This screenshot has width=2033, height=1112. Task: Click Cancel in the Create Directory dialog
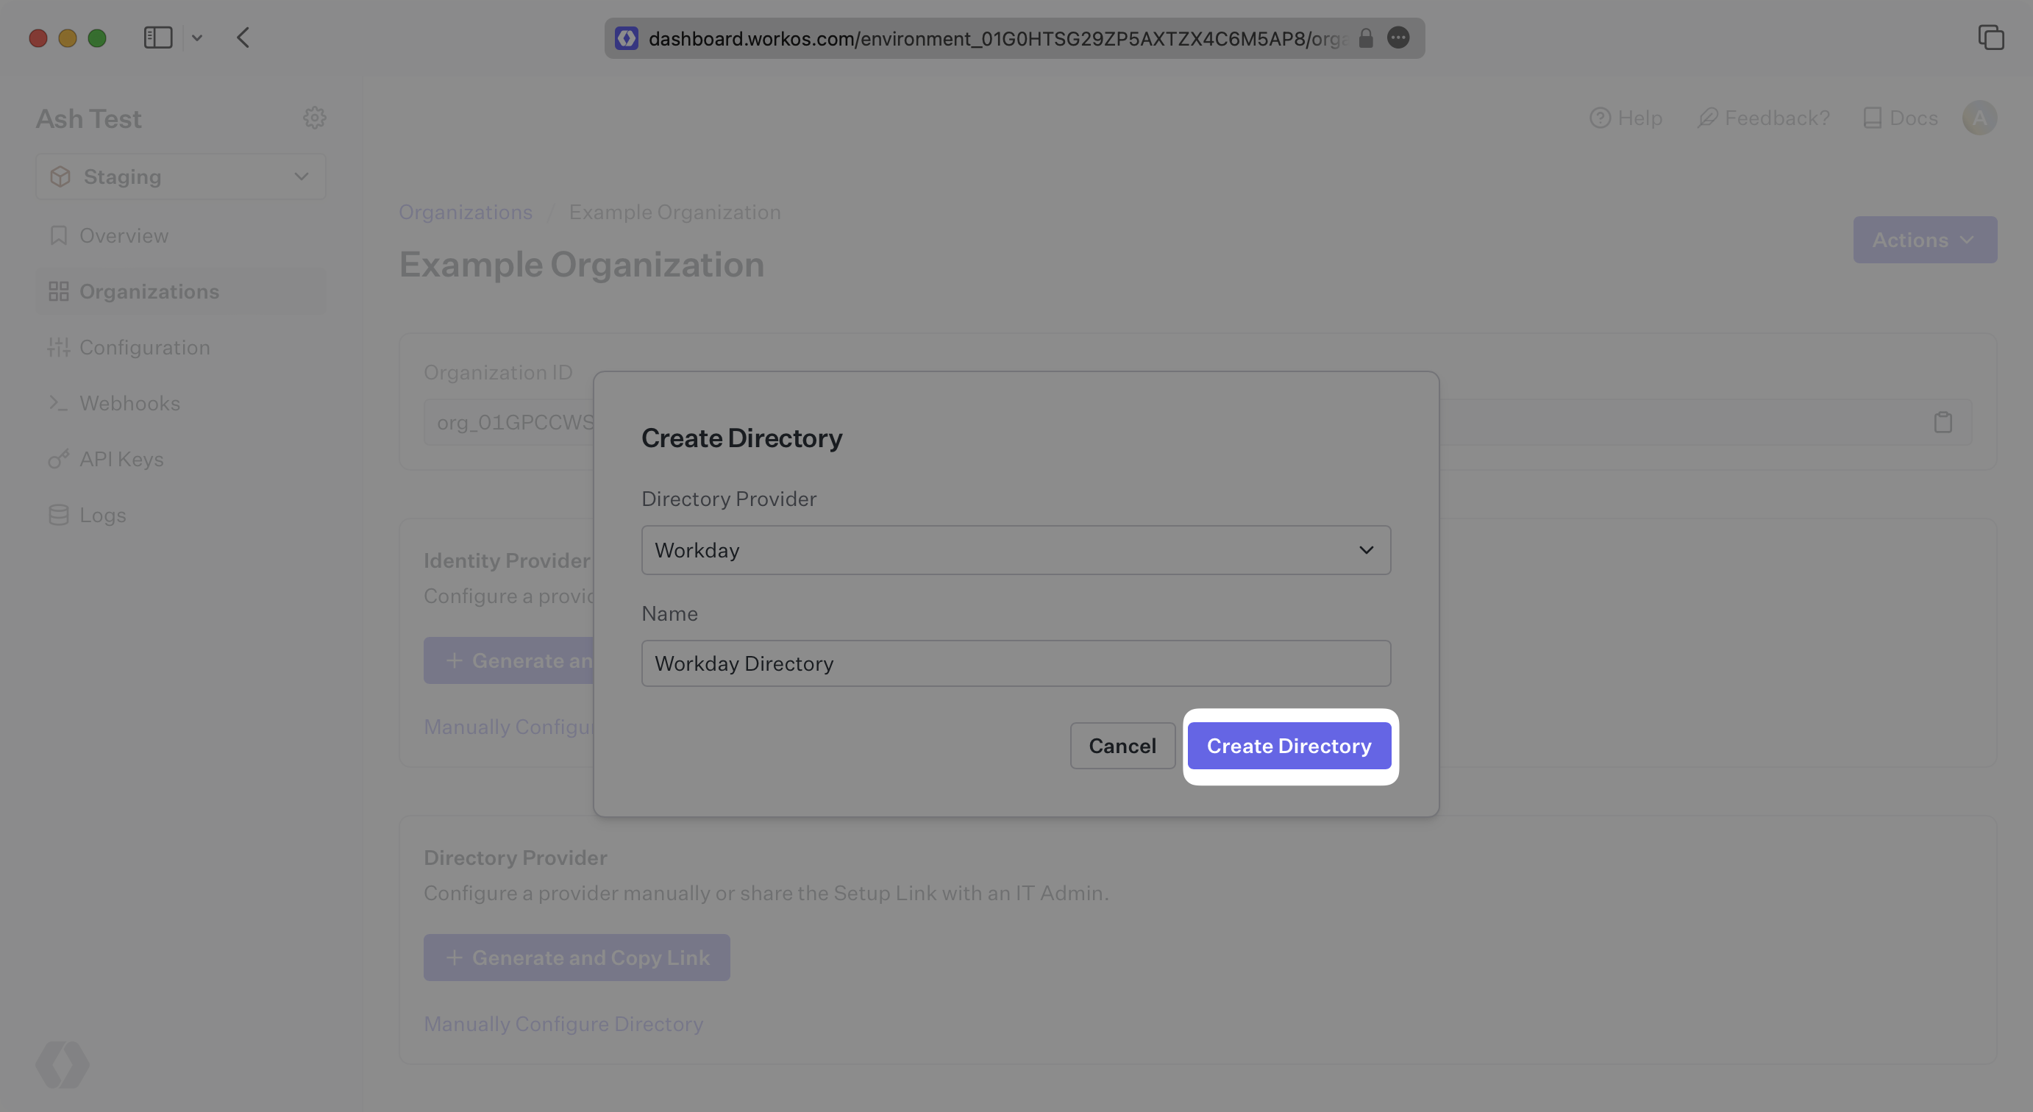(x=1122, y=746)
